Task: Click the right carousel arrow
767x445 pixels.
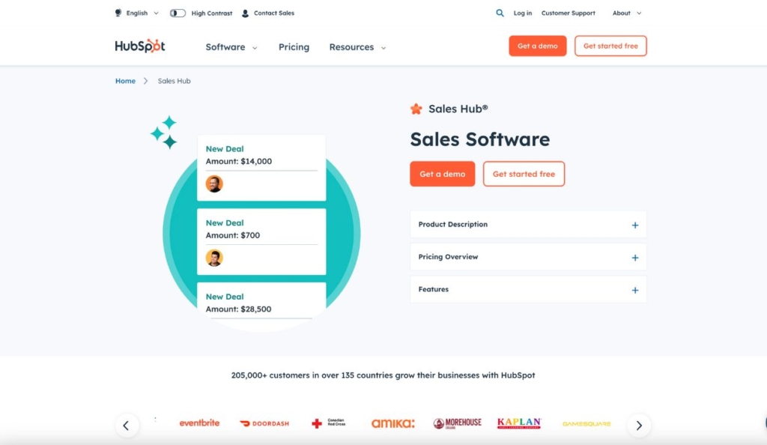Action: 639,425
